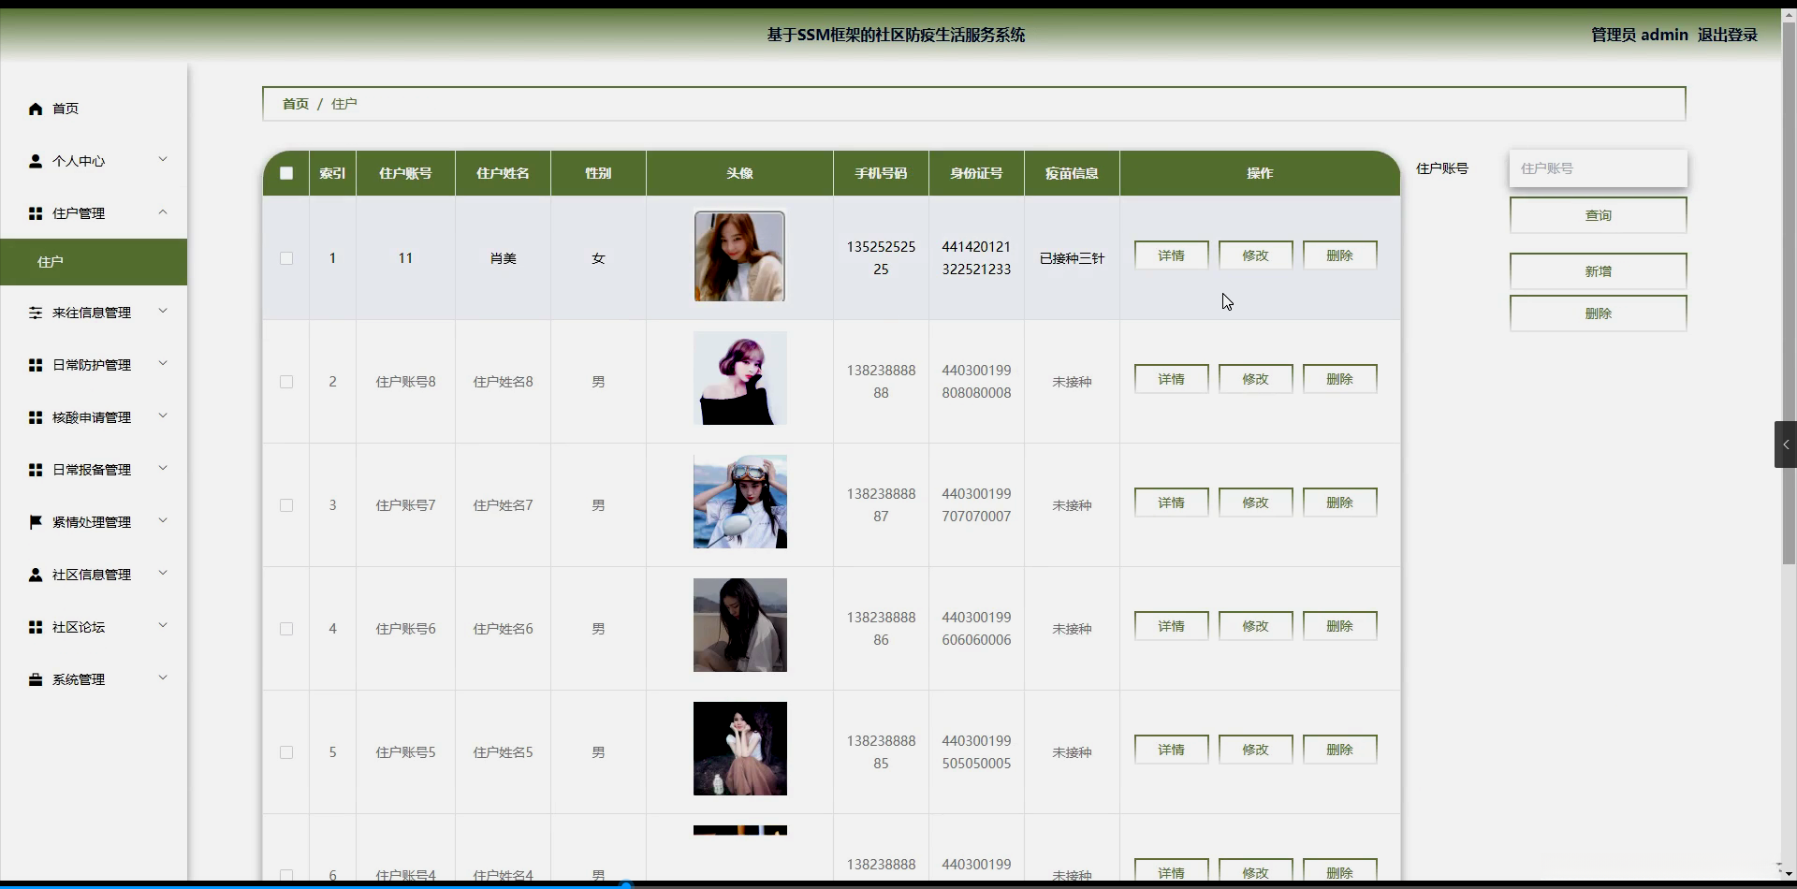Click the 疫苗信息 column header
The width and height of the screenshot is (1797, 889).
click(x=1072, y=173)
